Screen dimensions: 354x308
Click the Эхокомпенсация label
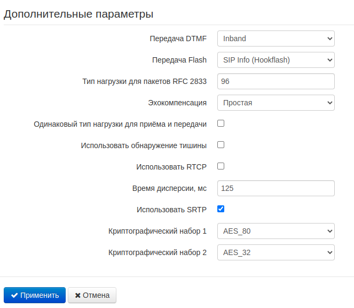[x=177, y=103]
